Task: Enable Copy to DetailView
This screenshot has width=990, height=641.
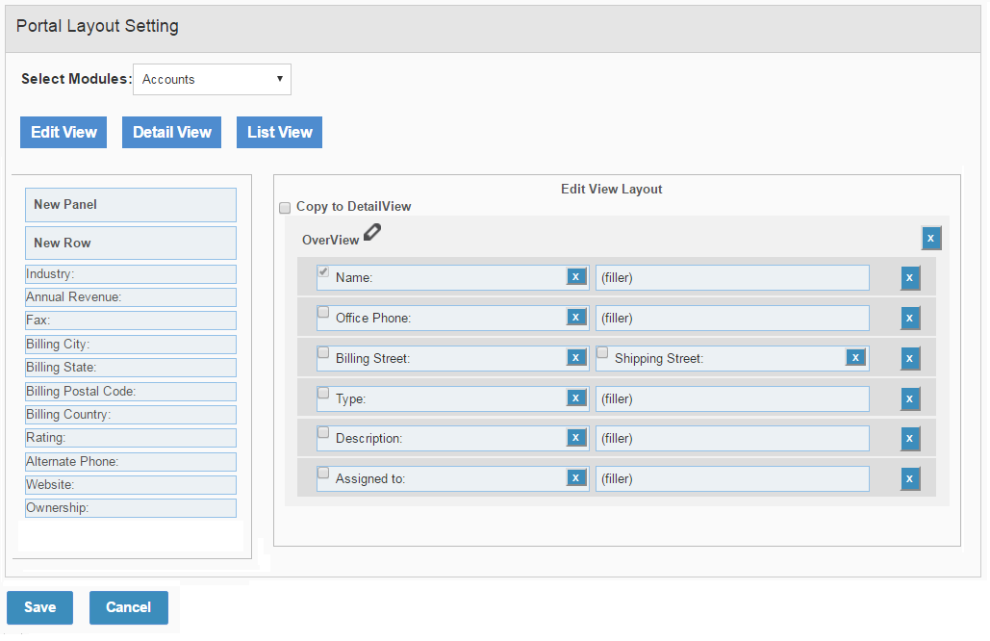Action: click(x=285, y=208)
